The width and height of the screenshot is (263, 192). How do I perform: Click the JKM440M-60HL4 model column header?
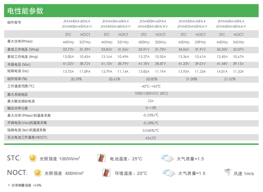[76, 21]
